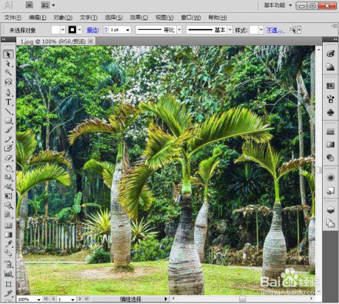Open the zoom level dropdown at 100%

[39, 299]
